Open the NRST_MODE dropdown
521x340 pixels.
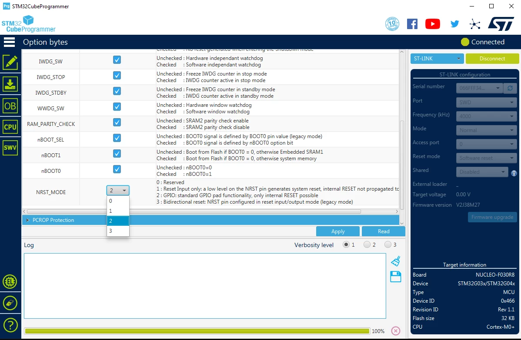pos(117,190)
